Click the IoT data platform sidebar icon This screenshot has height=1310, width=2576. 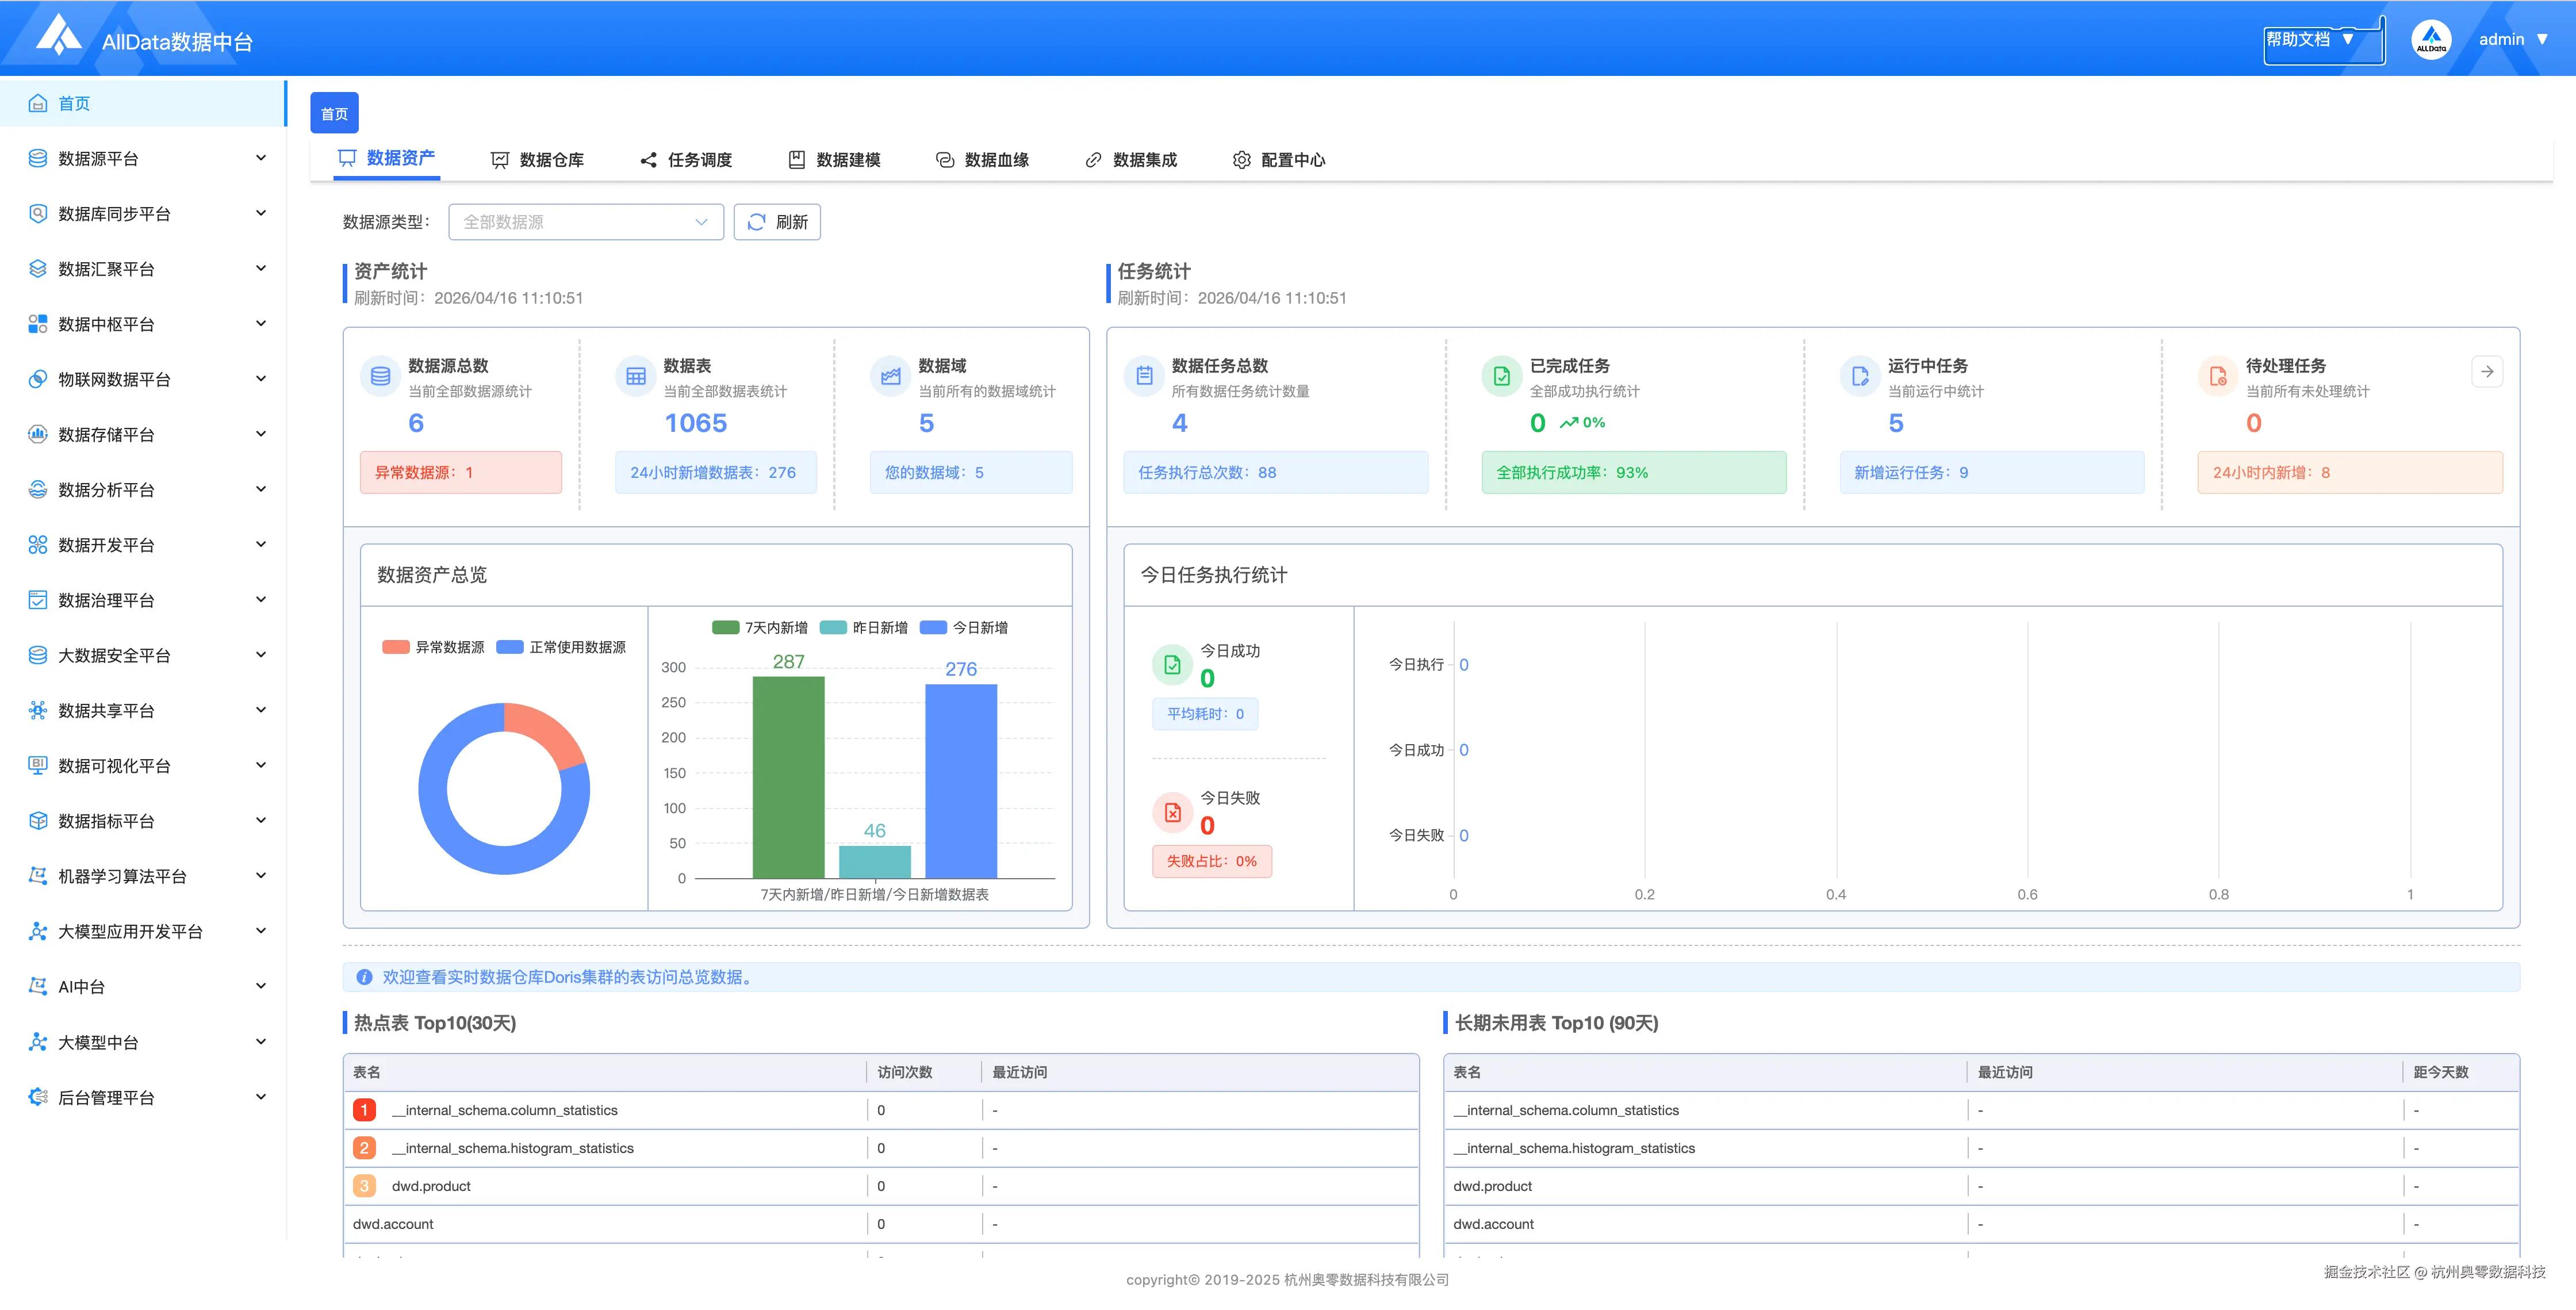tap(38, 379)
